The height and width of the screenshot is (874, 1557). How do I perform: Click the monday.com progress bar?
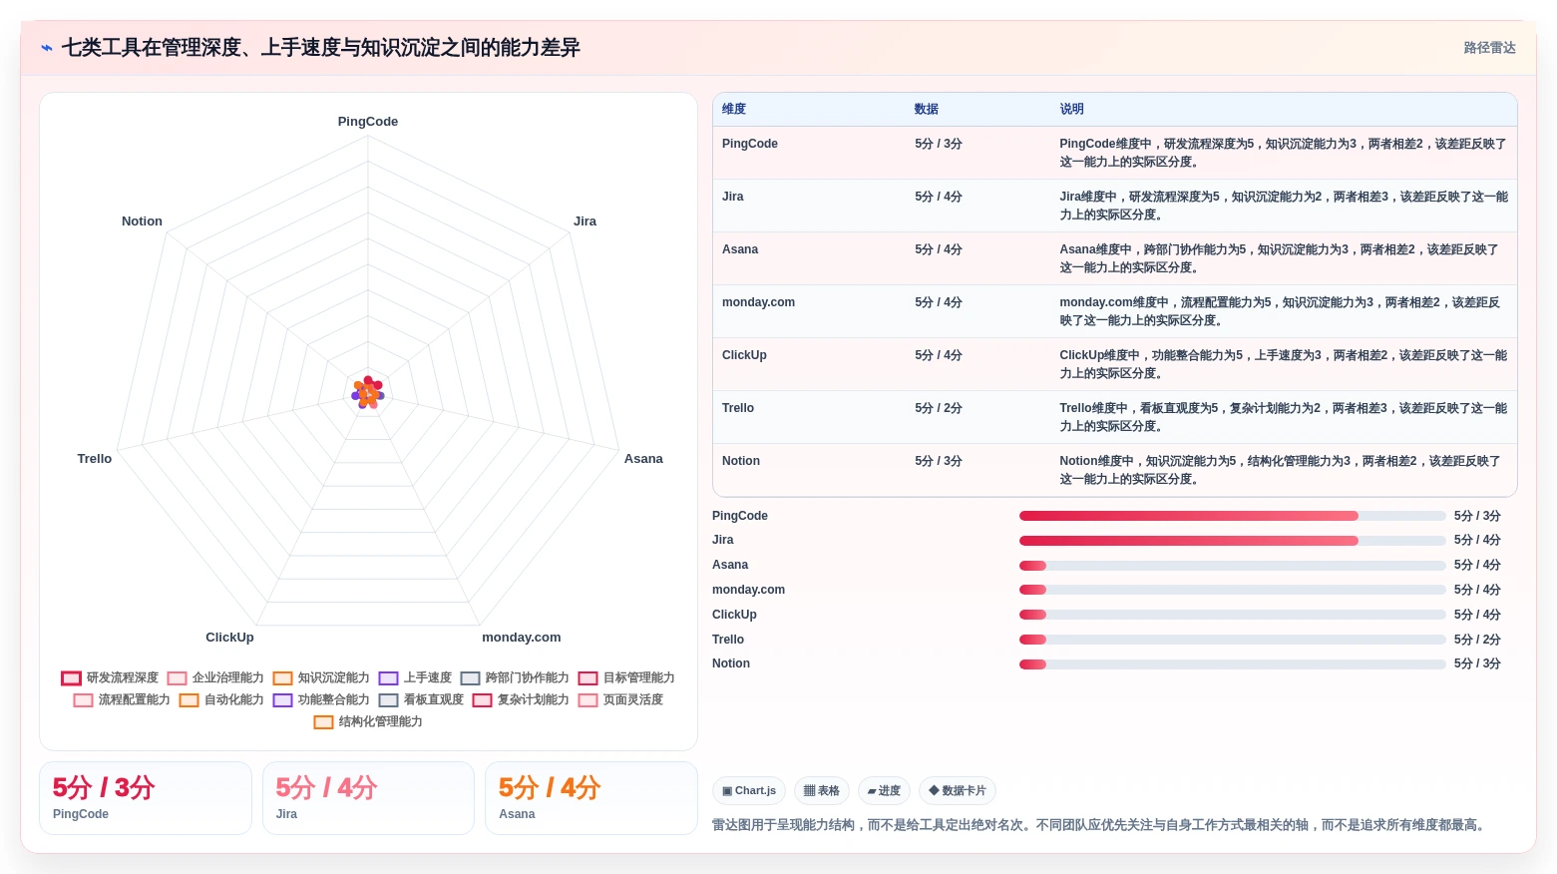click(1233, 590)
